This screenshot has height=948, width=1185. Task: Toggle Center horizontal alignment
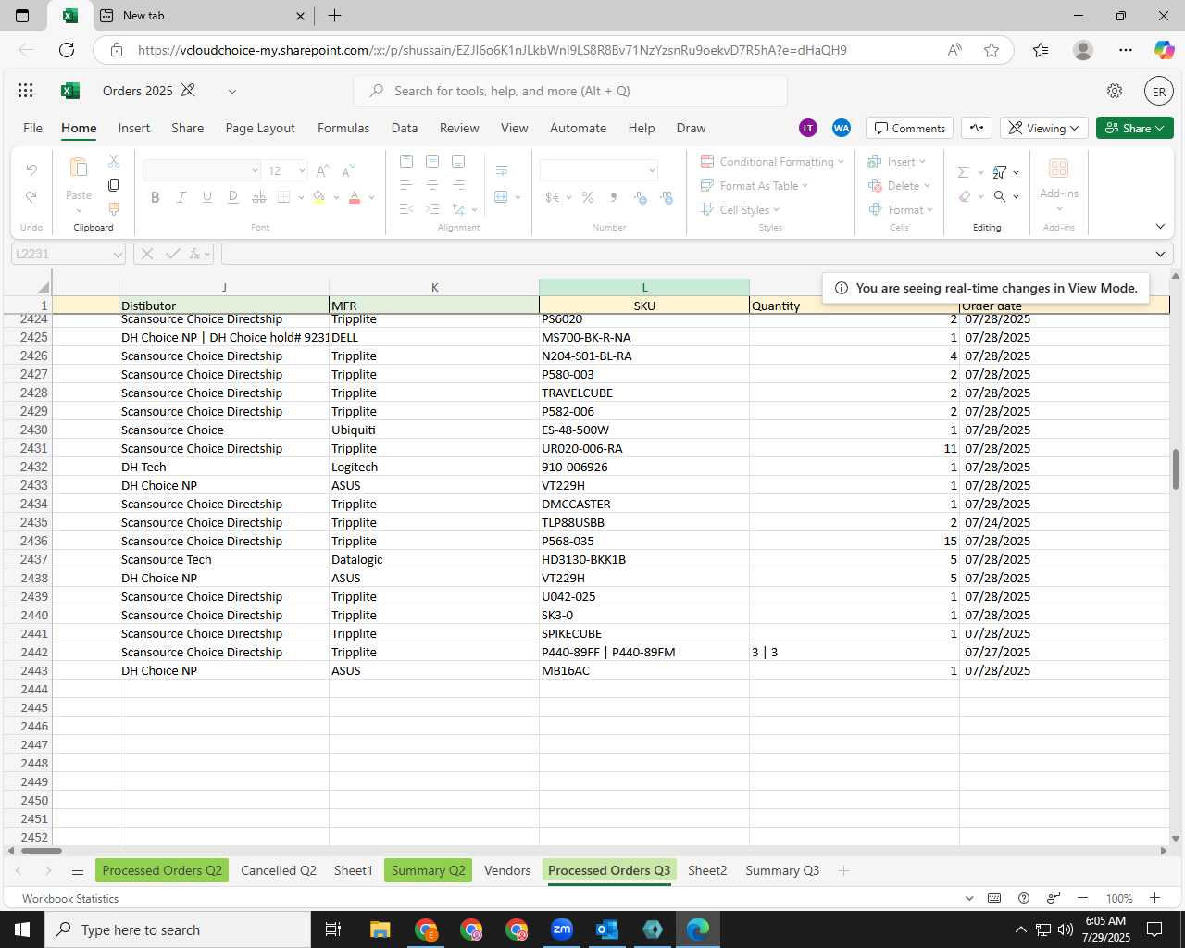tap(432, 185)
